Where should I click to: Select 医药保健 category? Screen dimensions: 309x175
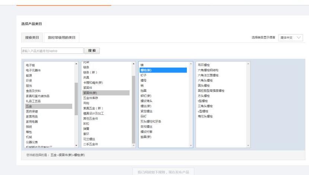tap(32, 111)
